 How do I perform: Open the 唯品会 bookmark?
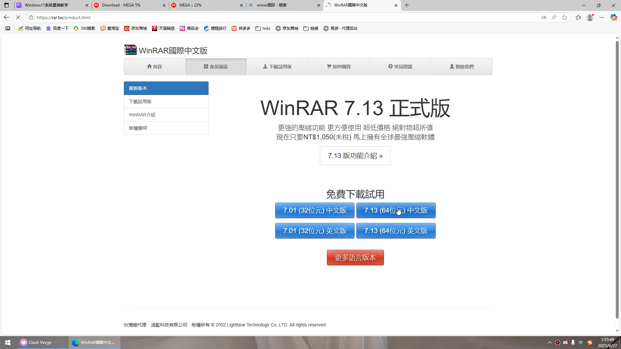pyautogui.click(x=189, y=28)
